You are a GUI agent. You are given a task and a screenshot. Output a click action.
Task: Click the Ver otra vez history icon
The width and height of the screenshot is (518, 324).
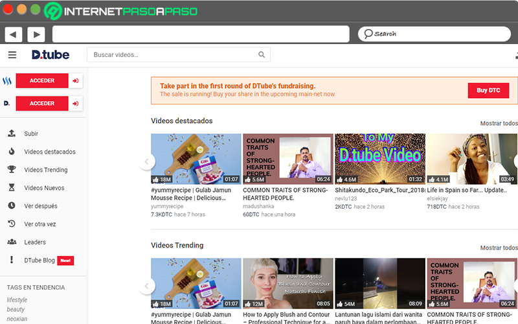pyautogui.click(x=12, y=224)
